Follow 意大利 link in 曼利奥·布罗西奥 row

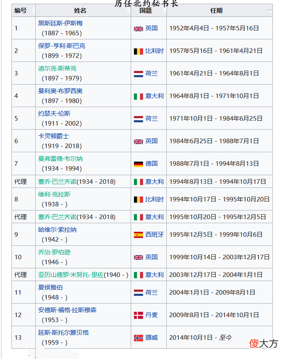tap(154, 96)
